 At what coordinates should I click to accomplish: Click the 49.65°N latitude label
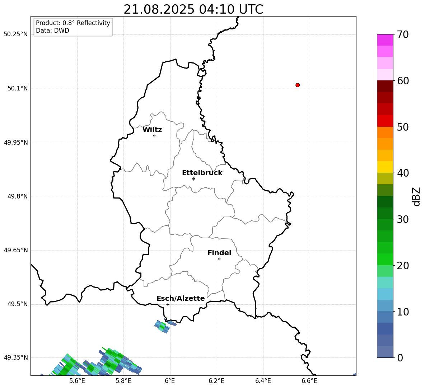click(x=16, y=250)
